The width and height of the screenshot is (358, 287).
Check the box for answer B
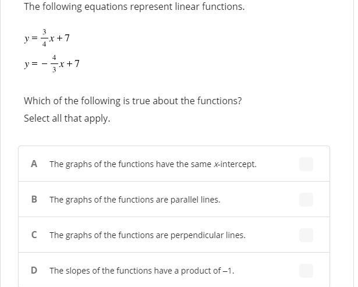coord(306,200)
